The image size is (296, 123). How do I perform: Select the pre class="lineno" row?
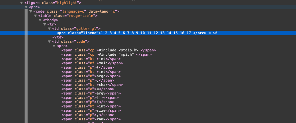(x=148, y=33)
